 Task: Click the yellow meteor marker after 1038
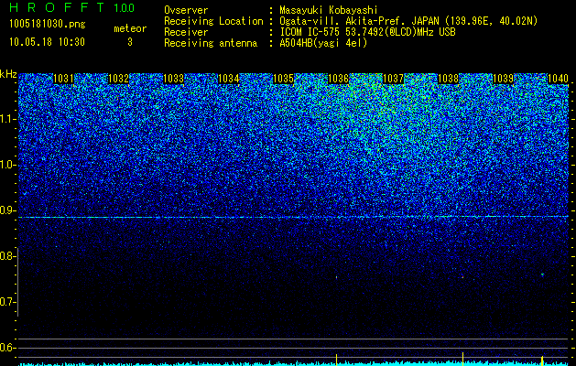click(462, 359)
